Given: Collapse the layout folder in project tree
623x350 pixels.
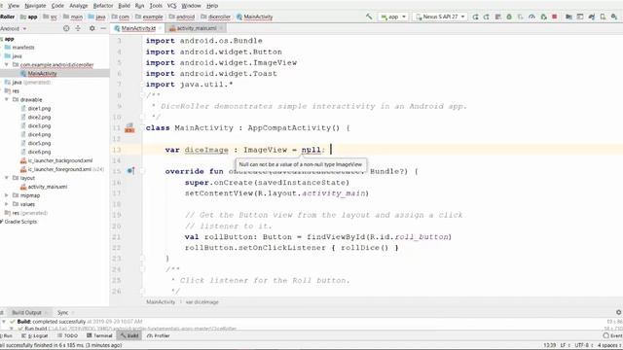Looking at the screenshot, I should pos(7,178).
